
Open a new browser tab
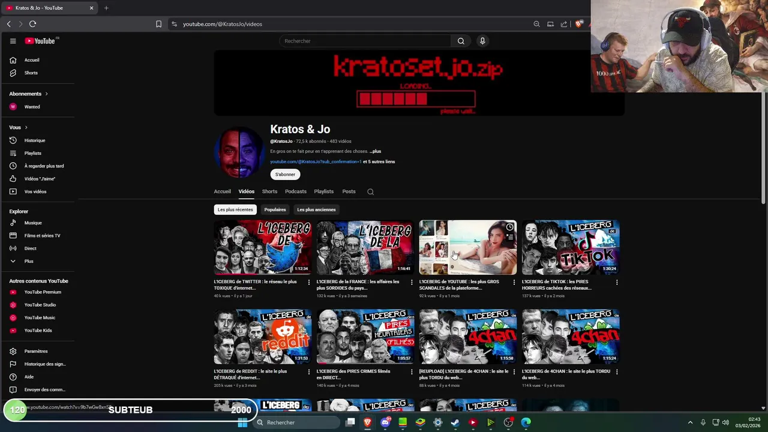106,8
